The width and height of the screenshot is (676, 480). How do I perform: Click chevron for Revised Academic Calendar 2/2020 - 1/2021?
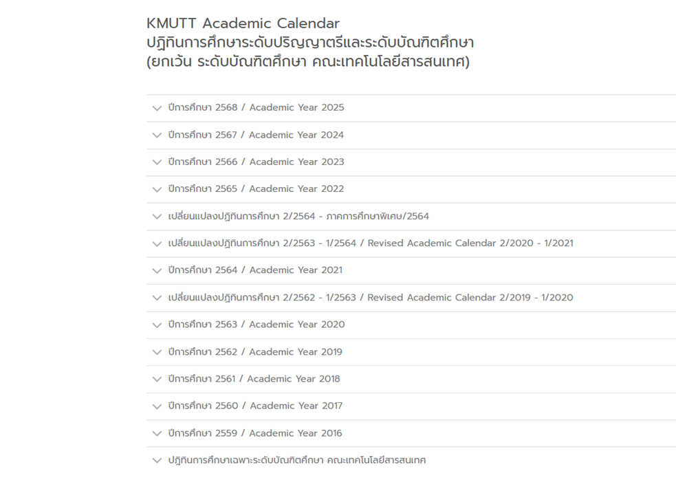coord(157,243)
